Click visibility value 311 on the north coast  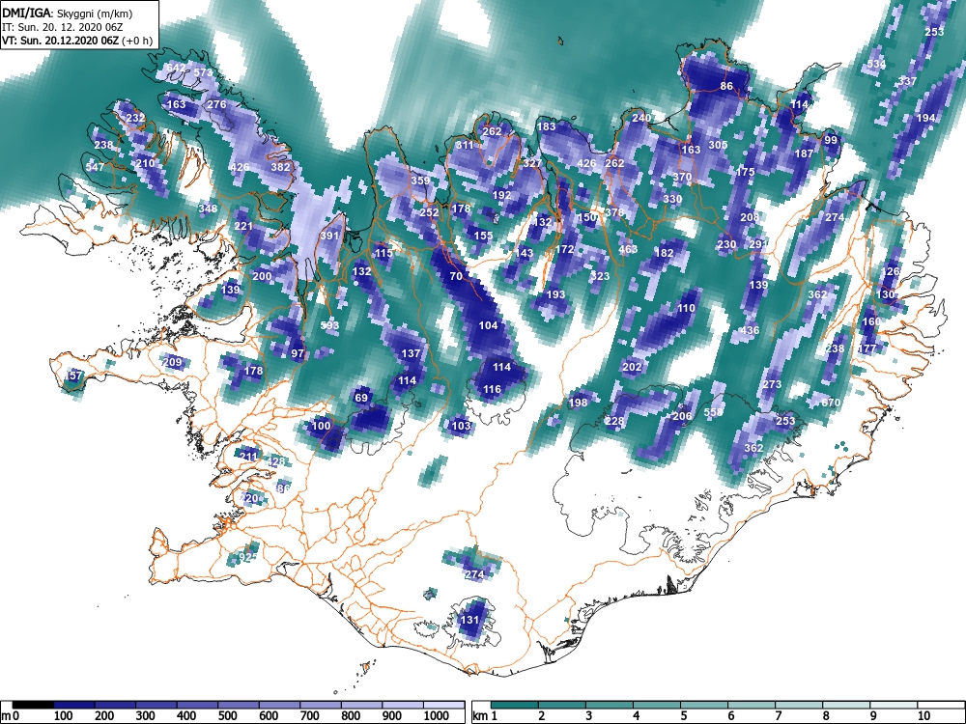click(x=465, y=146)
